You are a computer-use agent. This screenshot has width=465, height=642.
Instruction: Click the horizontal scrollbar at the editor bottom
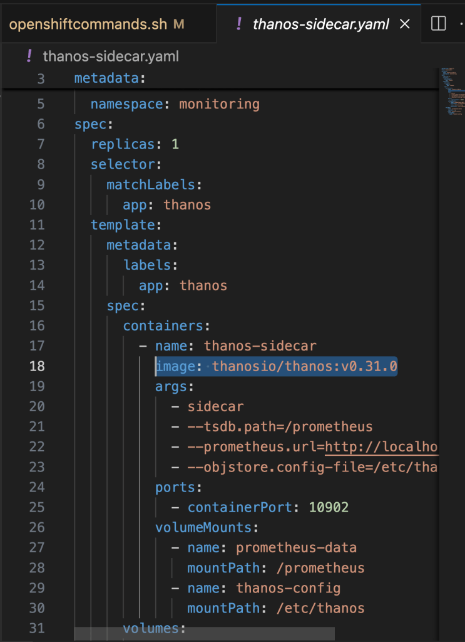pyautogui.click(x=204, y=633)
